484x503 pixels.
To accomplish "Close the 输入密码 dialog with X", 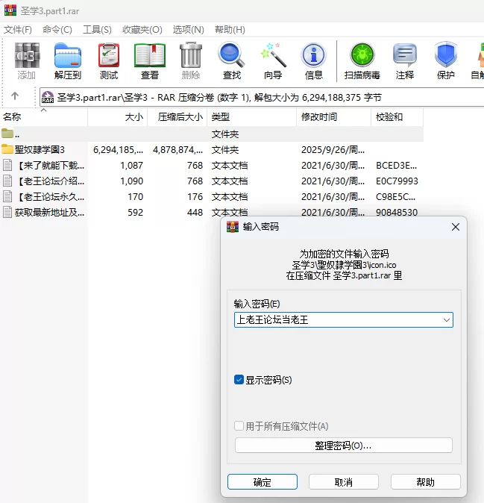I will click(456, 227).
